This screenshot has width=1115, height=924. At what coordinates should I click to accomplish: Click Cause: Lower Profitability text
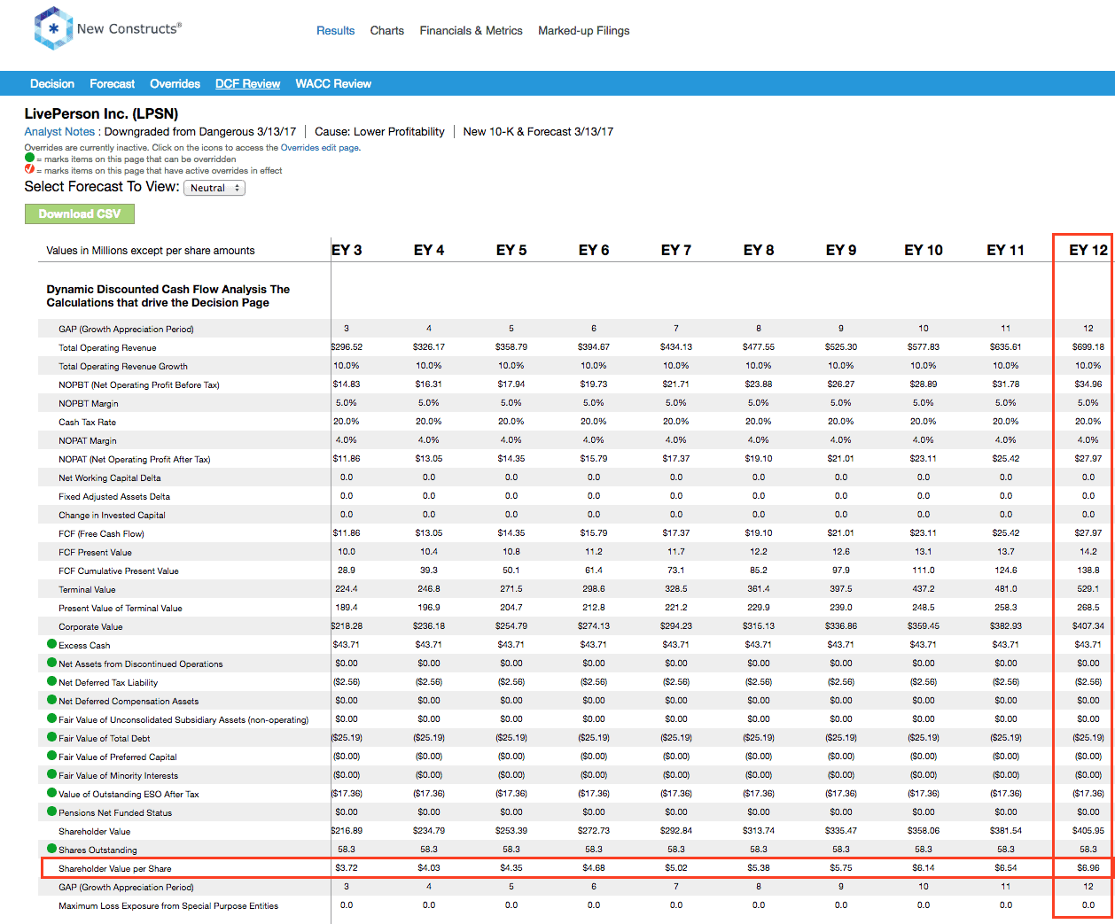coord(379,131)
